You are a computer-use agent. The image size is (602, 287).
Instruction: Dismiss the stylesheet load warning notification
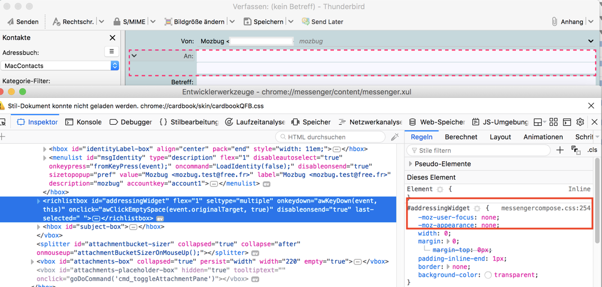point(591,106)
